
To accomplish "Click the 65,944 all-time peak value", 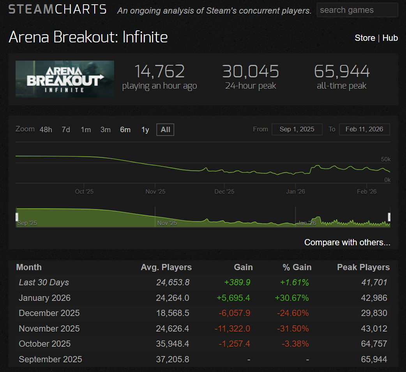I will click(x=342, y=71).
